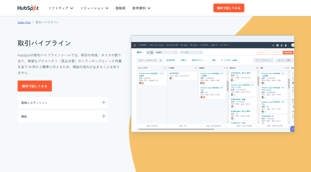
Task: Open the 前回のアクティ... filter dropdown
Action: click(x=200, y=60)
